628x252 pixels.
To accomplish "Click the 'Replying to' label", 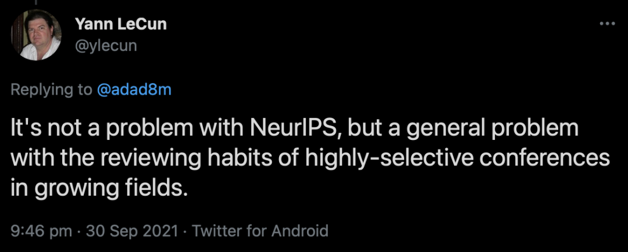I will click(x=52, y=89).
